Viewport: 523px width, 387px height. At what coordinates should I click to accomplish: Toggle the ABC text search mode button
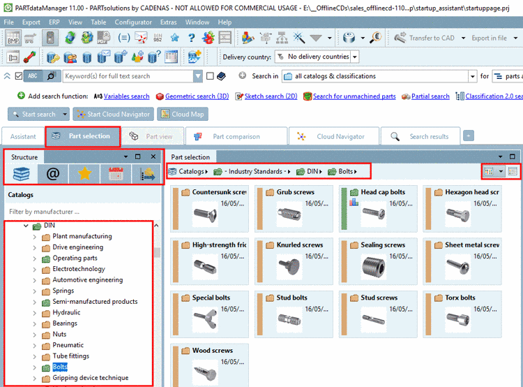point(33,76)
